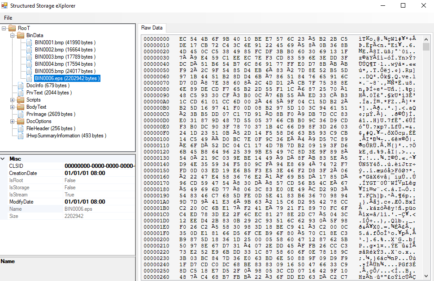Click the CLSID property value
Image resolution: width=434 pixels, height=281 pixels.
pos(100,166)
